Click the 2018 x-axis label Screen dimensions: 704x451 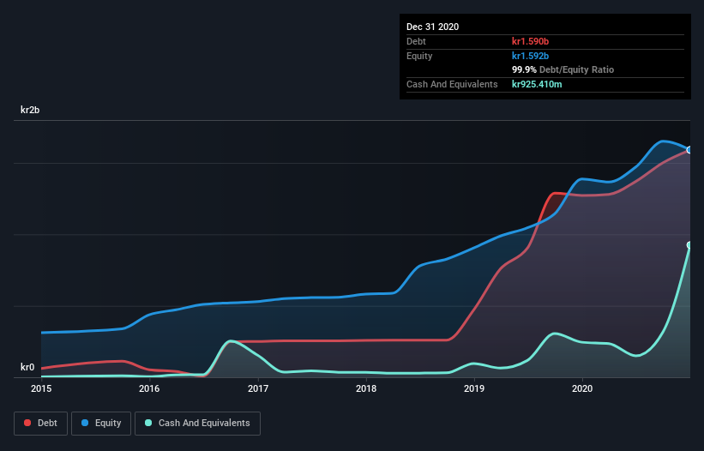click(x=366, y=388)
